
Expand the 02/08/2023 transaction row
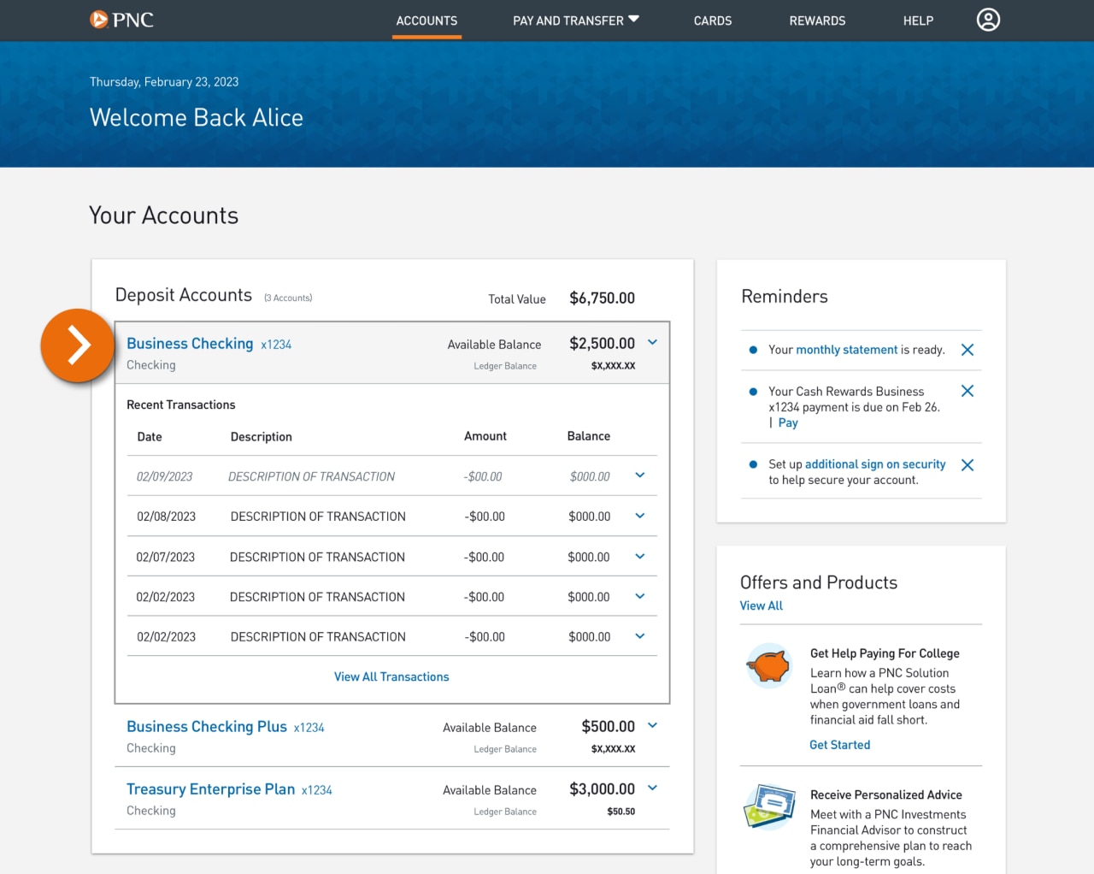tap(639, 516)
